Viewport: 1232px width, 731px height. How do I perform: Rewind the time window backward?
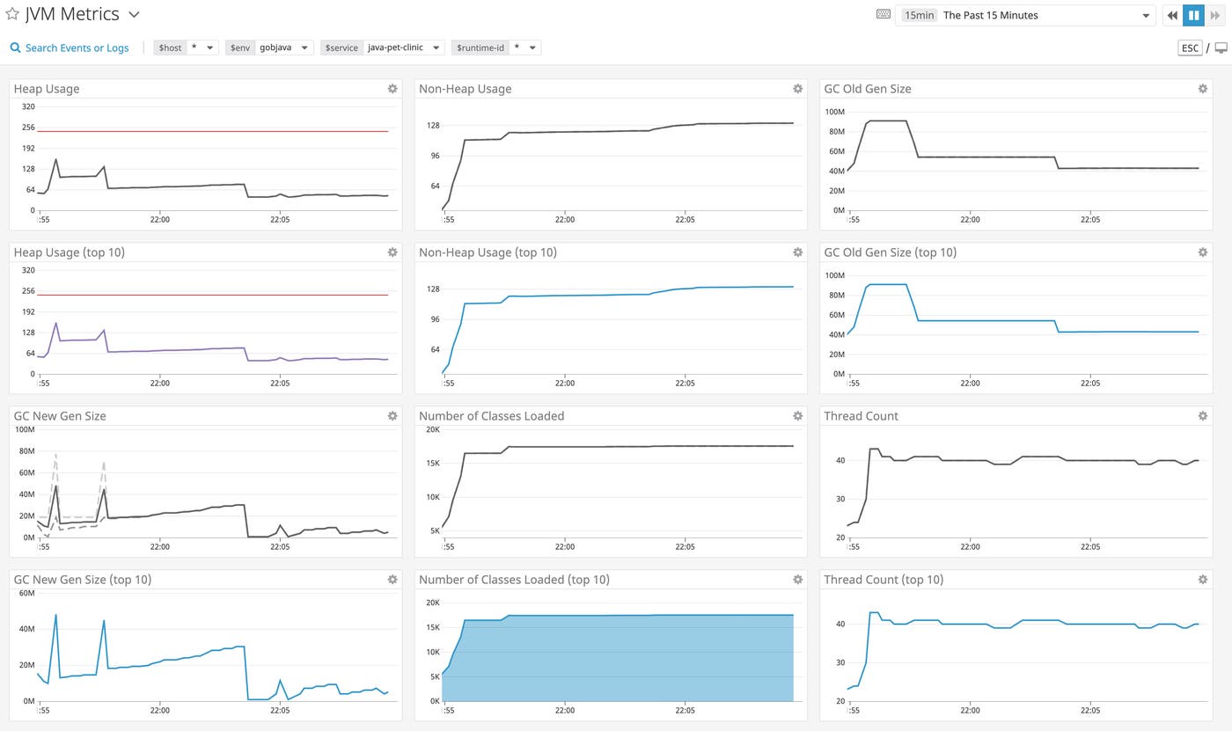click(x=1170, y=15)
